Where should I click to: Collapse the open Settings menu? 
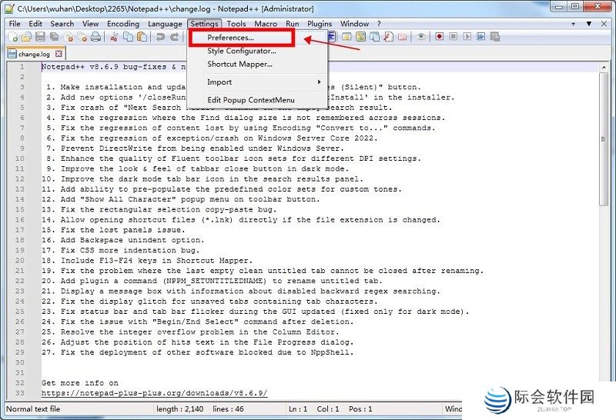(x=204, y=24)
